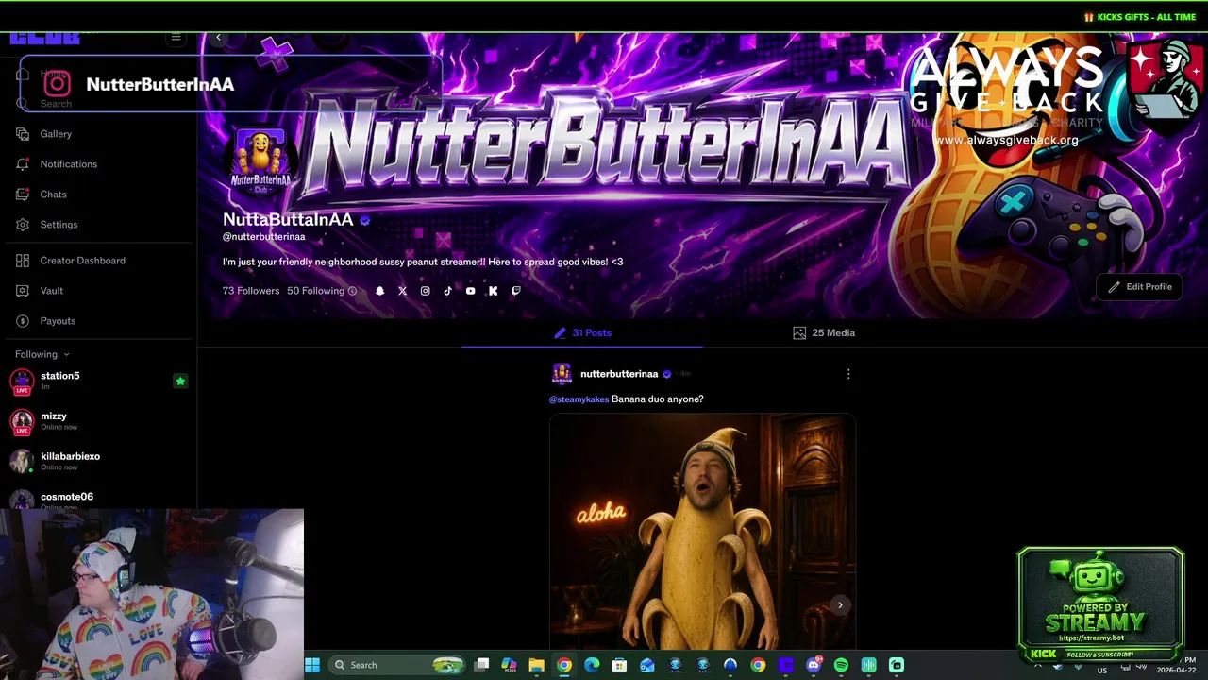
Task: Select the 31 Posts tab
Action: point(582,332)
